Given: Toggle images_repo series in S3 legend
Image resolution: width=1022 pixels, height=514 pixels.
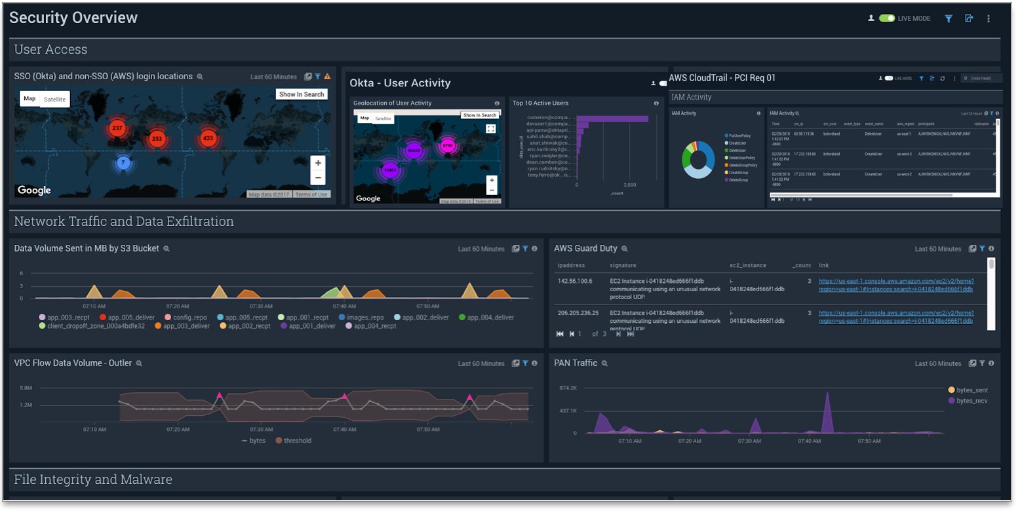Looking at the screenshot, I should click(361, 318).
